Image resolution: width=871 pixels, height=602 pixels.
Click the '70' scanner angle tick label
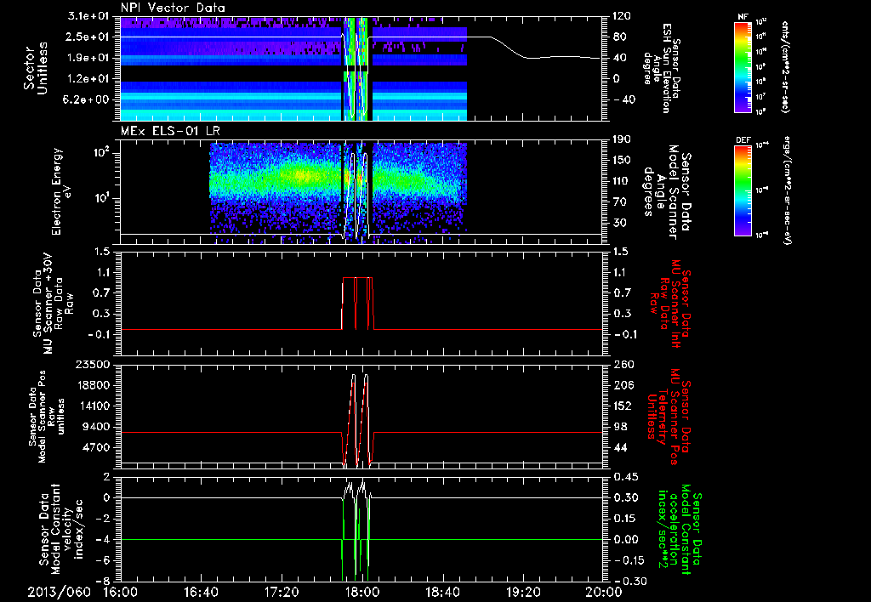click(619, 202)
